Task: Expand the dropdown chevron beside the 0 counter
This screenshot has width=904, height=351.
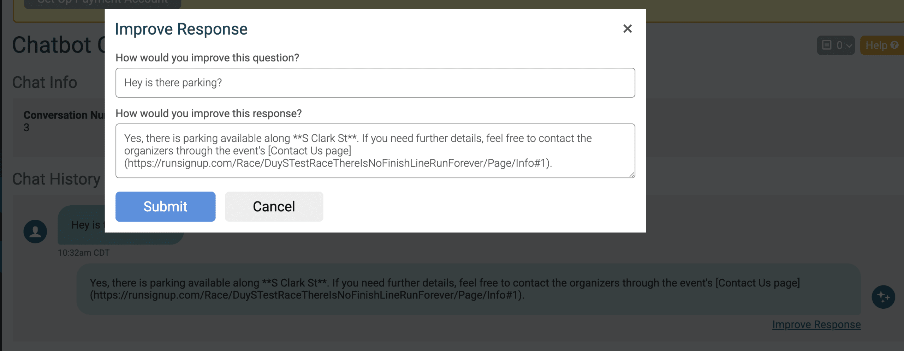Action: click(x=849, y=46)
